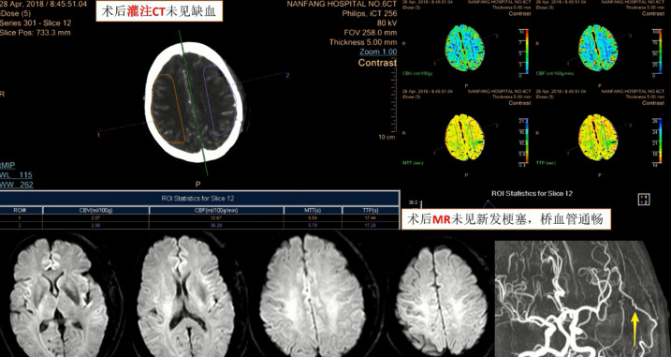This screenshot has width=671, height=357.
Task: Select orange ROI 1 on the right hemisphere
Action: (168, 109)
